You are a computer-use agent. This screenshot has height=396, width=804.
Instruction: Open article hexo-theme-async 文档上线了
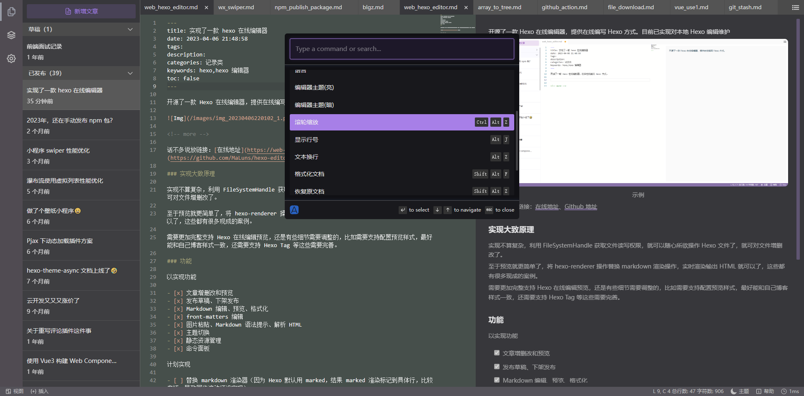tap(81, 276)
